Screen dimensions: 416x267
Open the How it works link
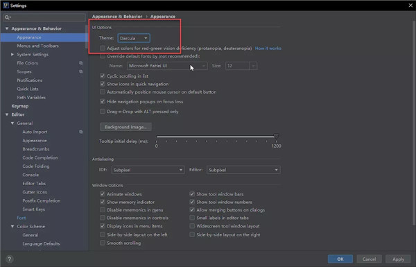(268, 49)
